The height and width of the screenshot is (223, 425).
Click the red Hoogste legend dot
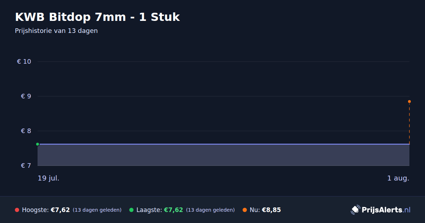17,210
